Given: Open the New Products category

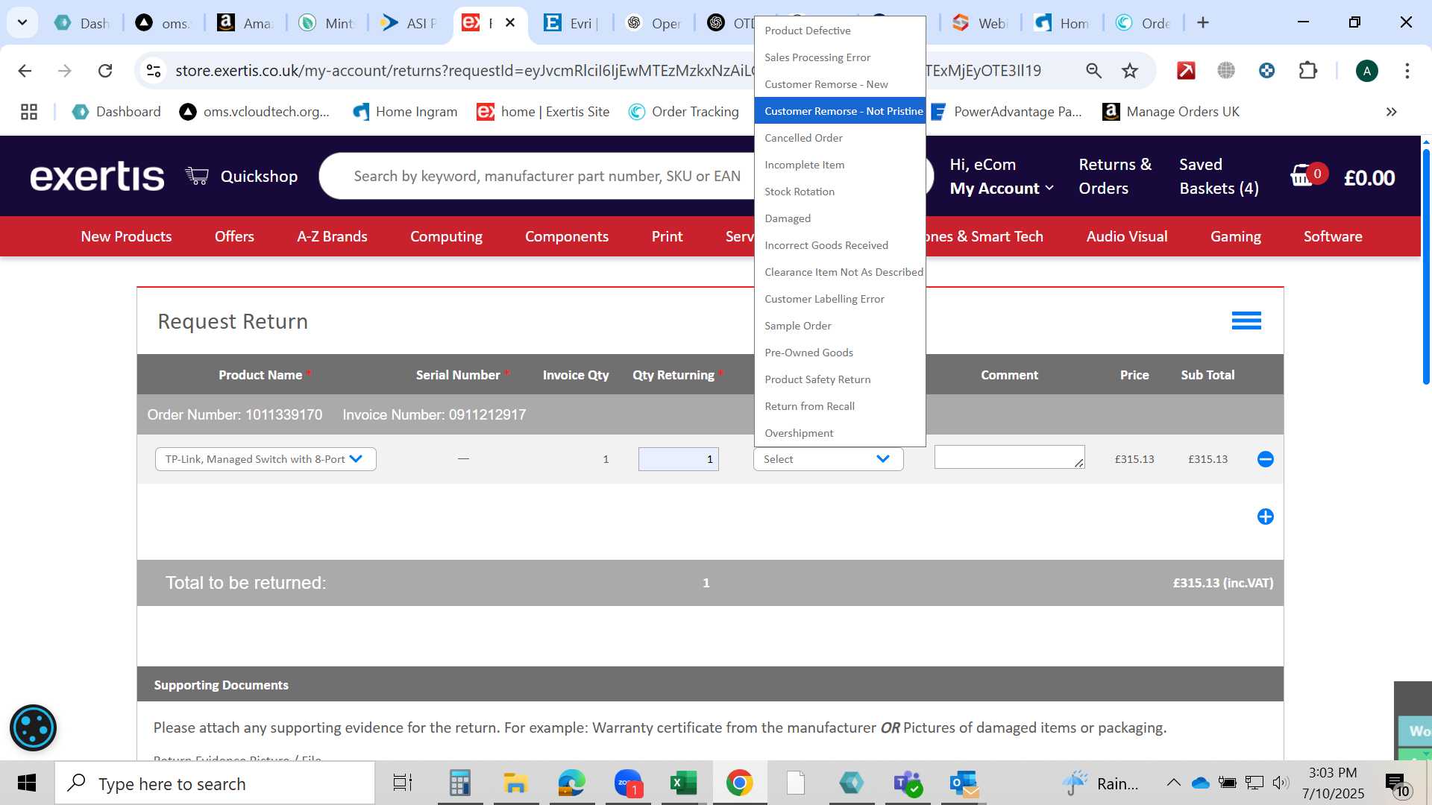Looking at the screenshot, I should [126, 236].
